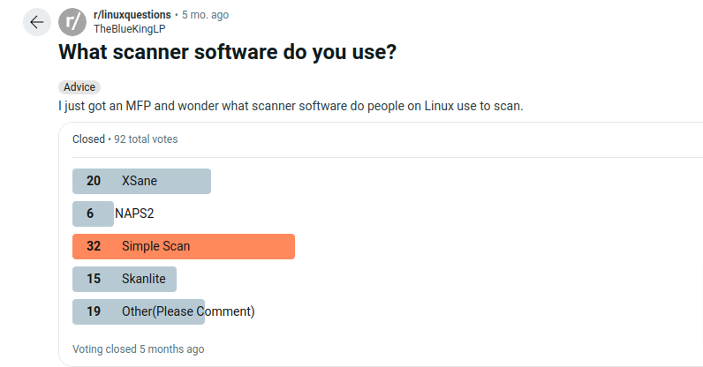Click the Voting closed 5 months ago text
This screenshot has width=703, height=367.
[138, 349]
